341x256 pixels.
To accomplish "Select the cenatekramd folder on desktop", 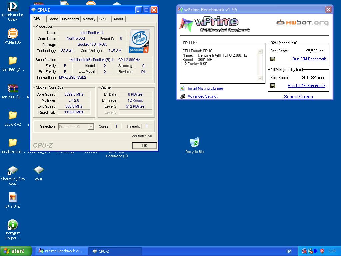I will click(x=13, y=143).
